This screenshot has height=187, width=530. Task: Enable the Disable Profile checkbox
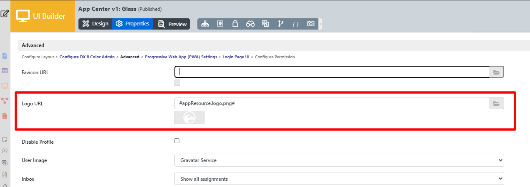[x=177, y=141]
